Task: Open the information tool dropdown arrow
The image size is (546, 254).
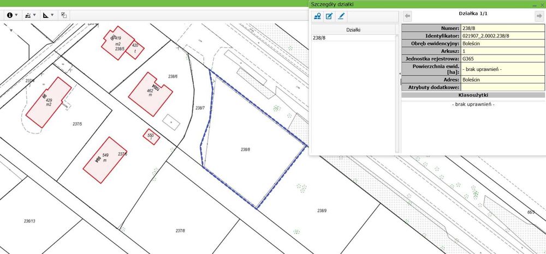Action: [x=16, y=15]
